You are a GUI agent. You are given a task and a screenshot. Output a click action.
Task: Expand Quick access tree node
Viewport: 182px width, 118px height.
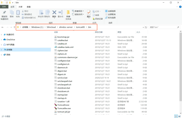click(1, 35)
